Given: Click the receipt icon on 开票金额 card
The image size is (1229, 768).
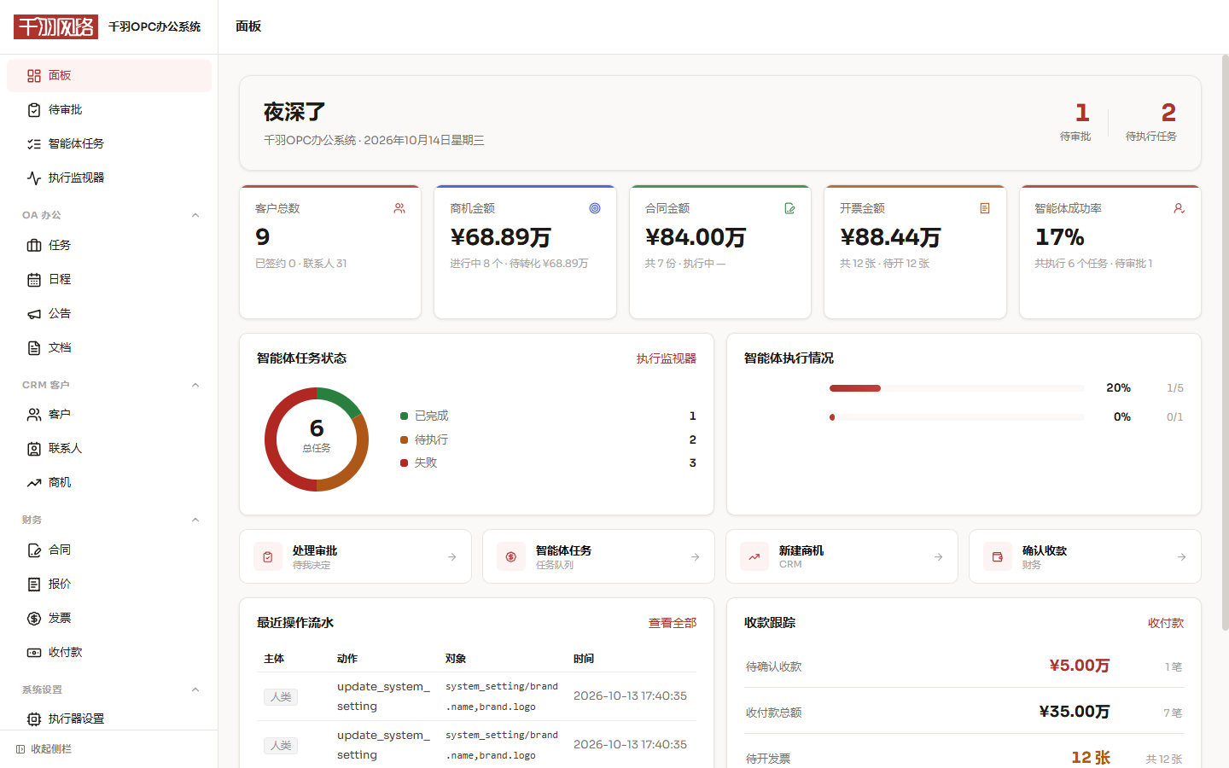Looking at the screenshot, I should 985,208.
